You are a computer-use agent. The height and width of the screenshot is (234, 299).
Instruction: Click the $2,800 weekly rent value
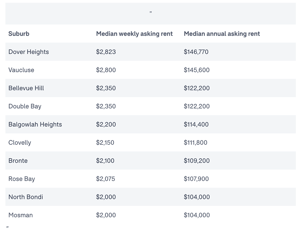coord(106,70)
